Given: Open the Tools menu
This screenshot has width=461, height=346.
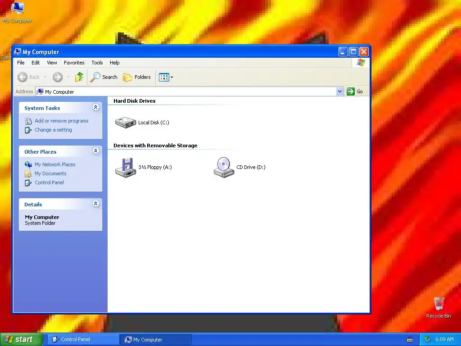Looking at the screenshot, I should click(97, 63).
